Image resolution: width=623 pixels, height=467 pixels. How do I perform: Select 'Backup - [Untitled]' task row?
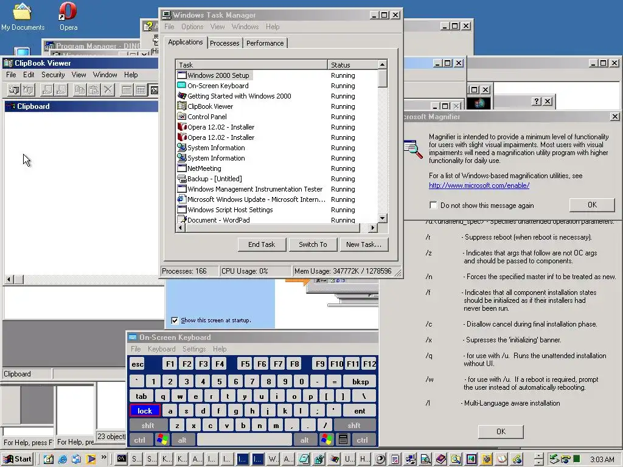[x=215, y=179]
